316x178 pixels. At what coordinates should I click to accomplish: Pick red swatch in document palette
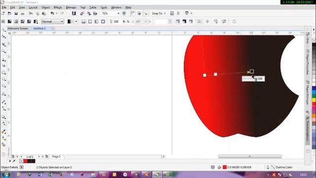[x=25, y=161]
